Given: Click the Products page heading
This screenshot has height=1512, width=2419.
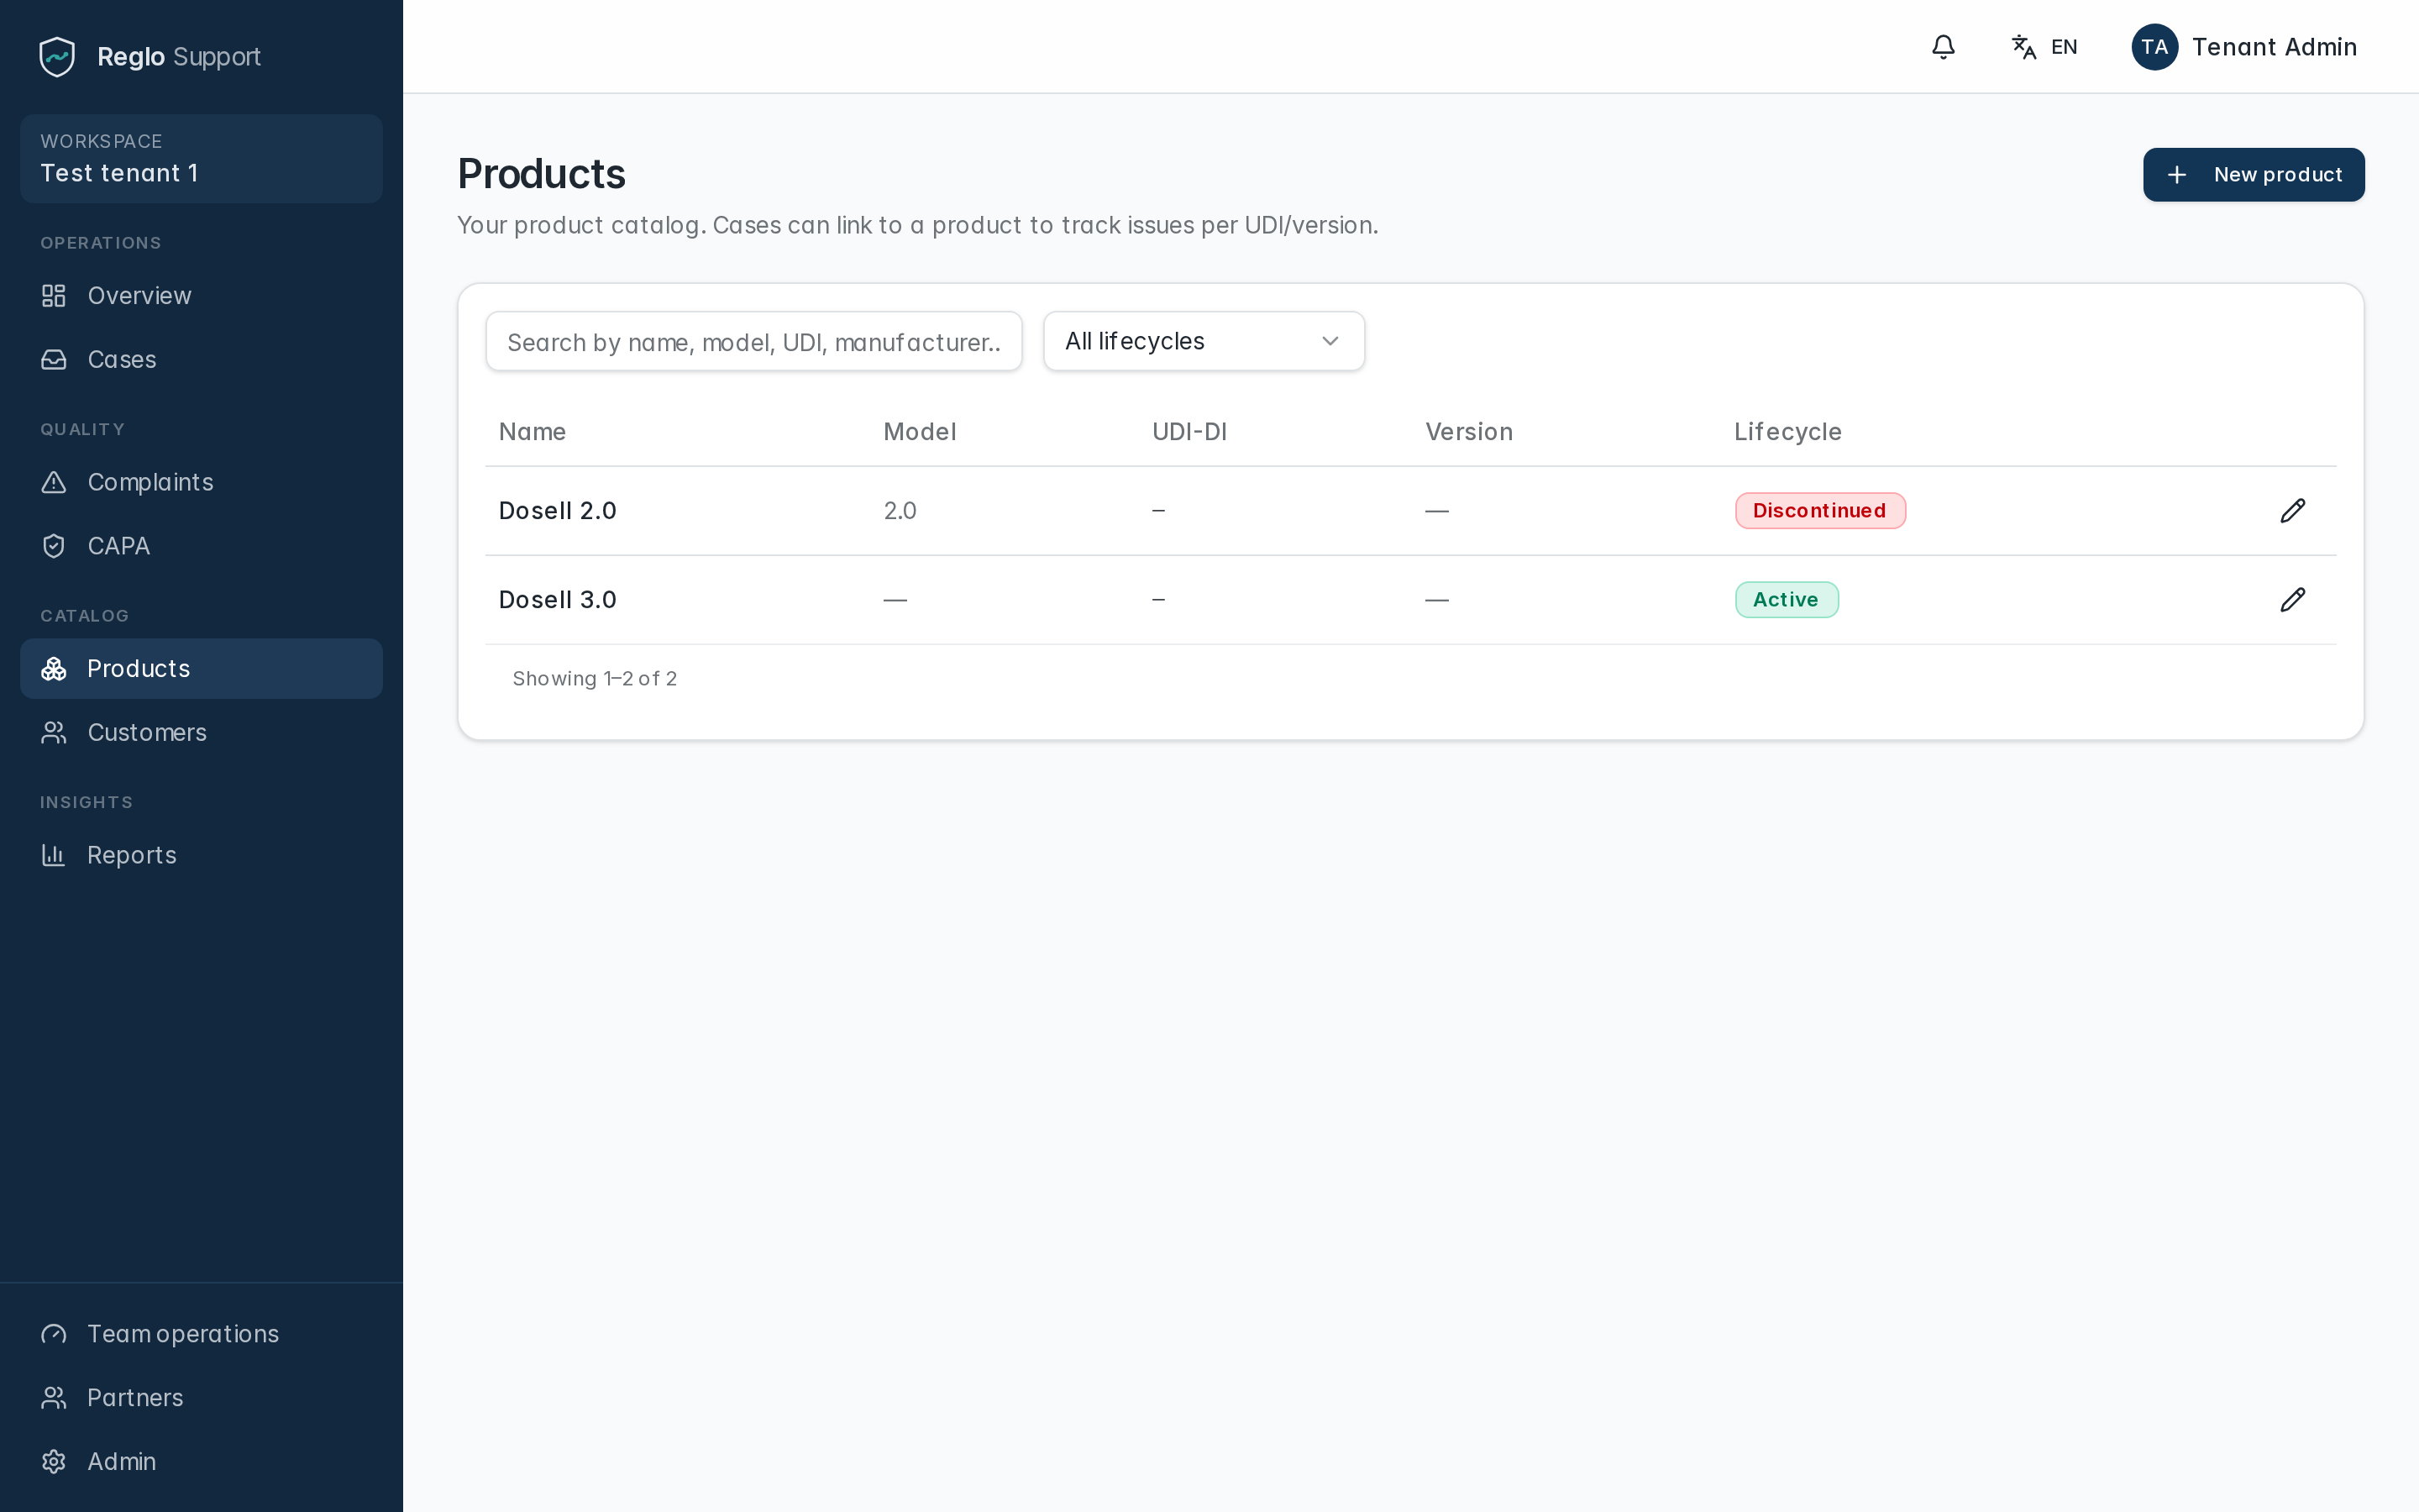Looking at the screenshot, I should click(x=542, y=174).
